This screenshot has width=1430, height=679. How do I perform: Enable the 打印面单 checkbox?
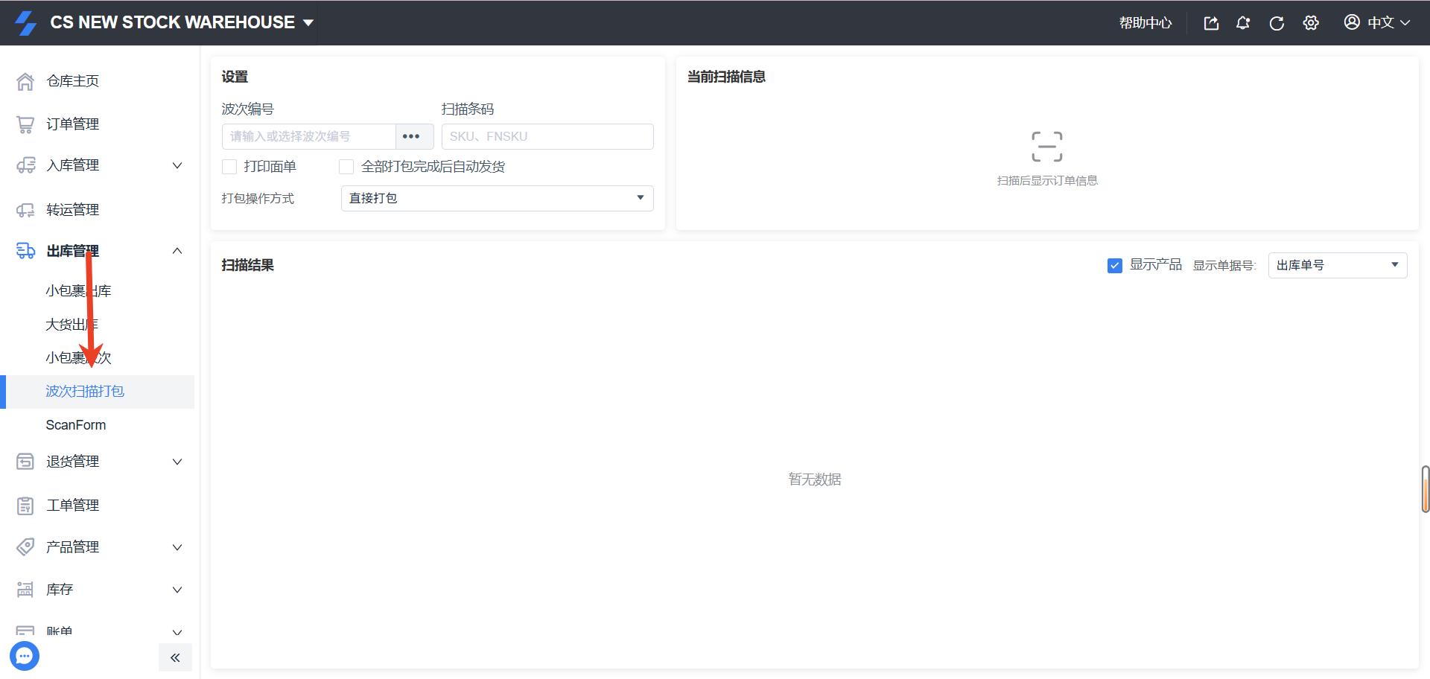229,167
